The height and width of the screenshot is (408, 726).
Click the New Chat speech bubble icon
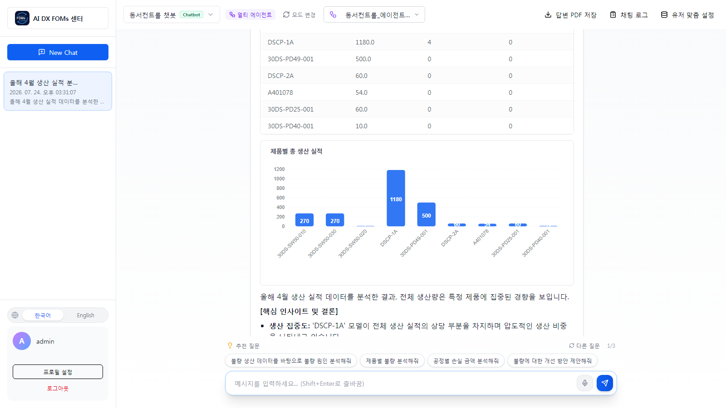pyautogui.click(x=42, y=52)
